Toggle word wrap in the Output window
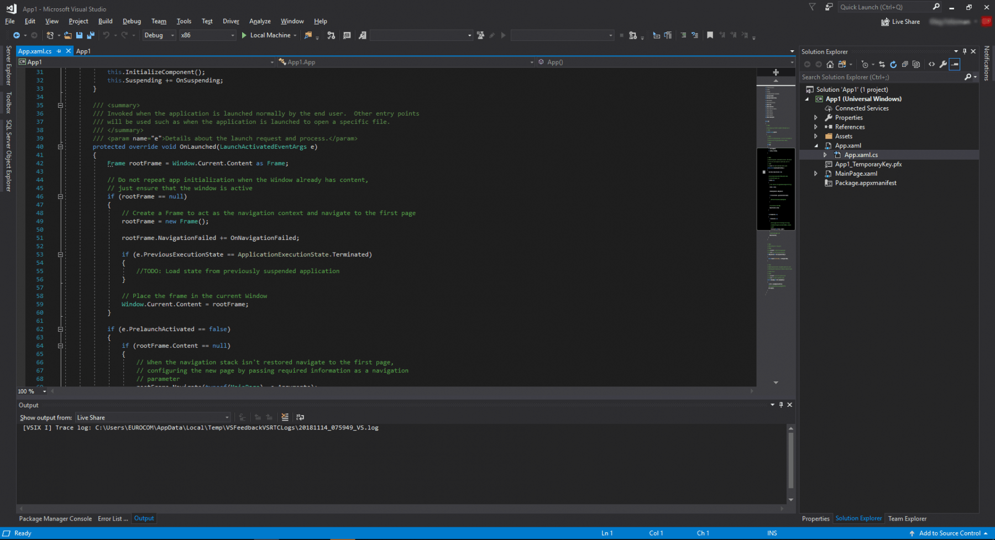995x540 pixels. [300, 417]
